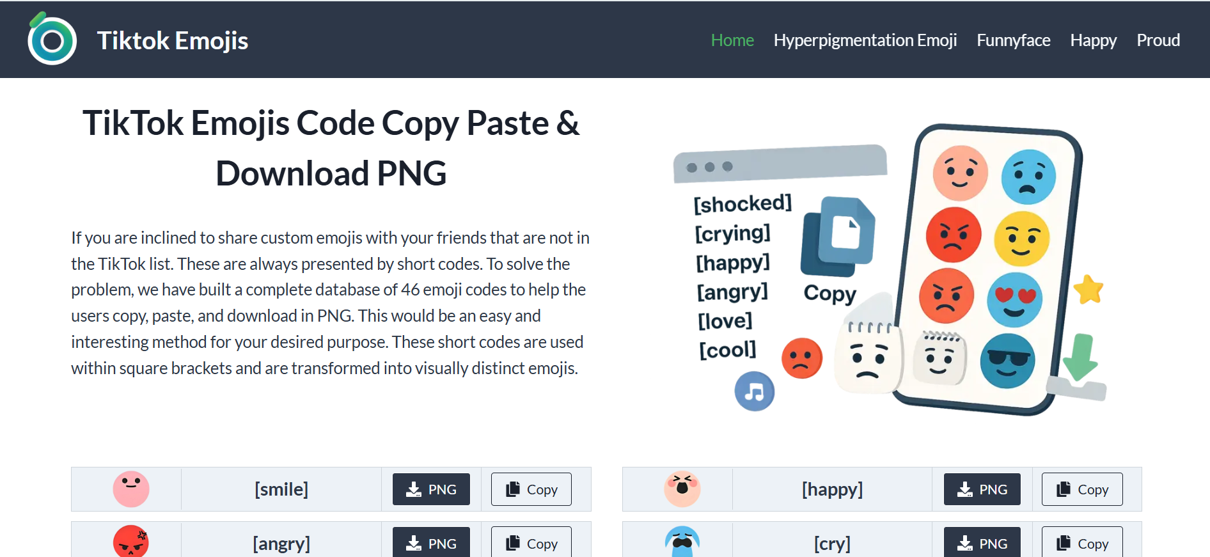Image resolution: width=1210 pixels, height=557 pixels.
Task: Click the red angry emoji image
Action: coord(131,541)
